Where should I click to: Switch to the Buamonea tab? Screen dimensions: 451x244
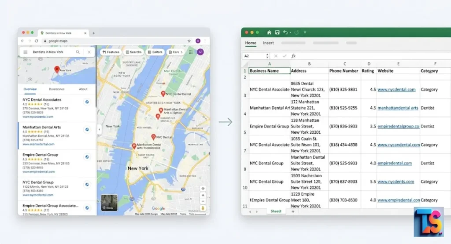pyautogui.click(x=57, y=89)
